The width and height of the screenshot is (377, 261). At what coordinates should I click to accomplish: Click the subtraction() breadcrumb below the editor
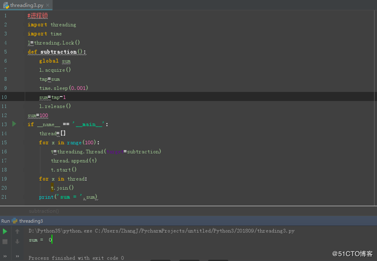(x=44, y=211)
